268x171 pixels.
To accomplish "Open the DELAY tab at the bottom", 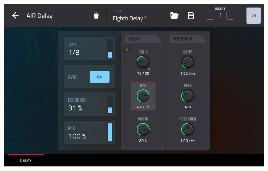I will tap(26, 161).
